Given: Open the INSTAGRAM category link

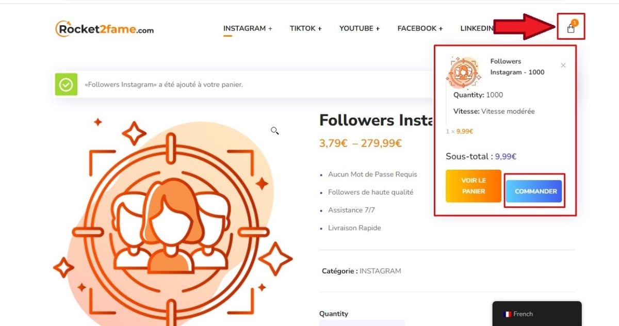Looking at the screenshot, I should [380, 271].
